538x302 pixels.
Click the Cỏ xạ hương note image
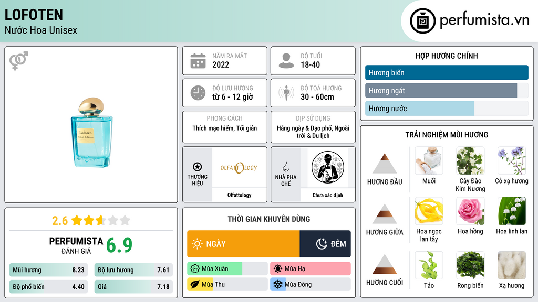pyautogui.click(x=512, y=161)
